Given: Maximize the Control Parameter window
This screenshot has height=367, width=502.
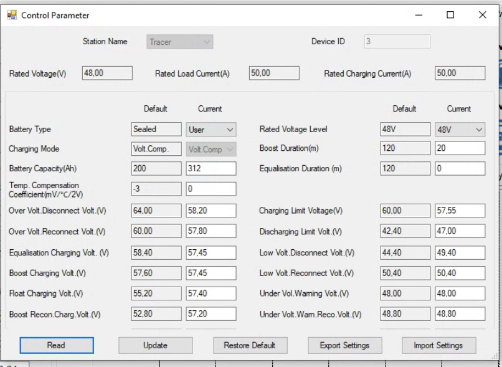Looking at the screenshot, I should point(450,15).
